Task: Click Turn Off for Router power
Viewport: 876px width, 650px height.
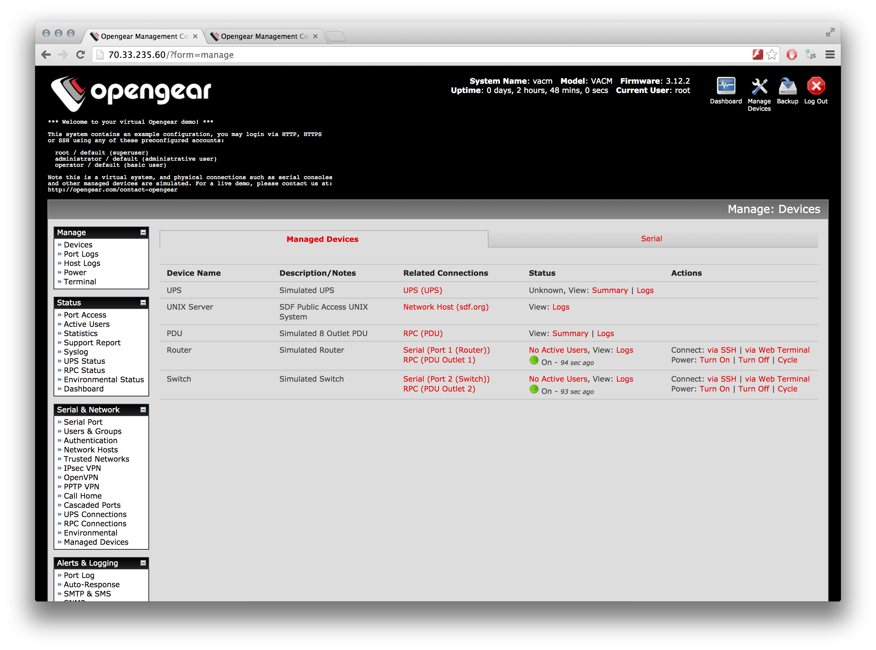Action: (x=753, y=360)
